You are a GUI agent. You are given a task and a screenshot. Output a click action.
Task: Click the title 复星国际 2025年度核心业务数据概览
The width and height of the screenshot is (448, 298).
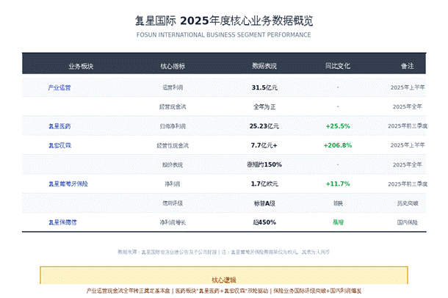coord(224,21)
